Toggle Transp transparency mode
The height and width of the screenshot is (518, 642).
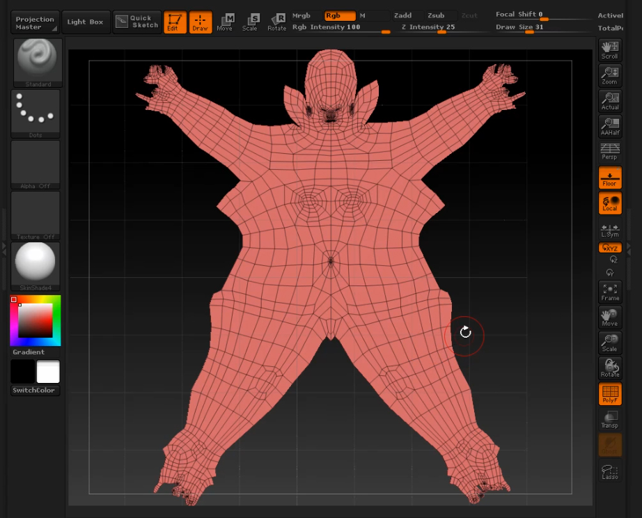[610, 419]
